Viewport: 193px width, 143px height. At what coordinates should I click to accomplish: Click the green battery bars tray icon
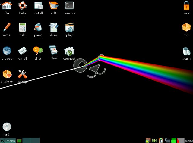click(x=174, y=141)
